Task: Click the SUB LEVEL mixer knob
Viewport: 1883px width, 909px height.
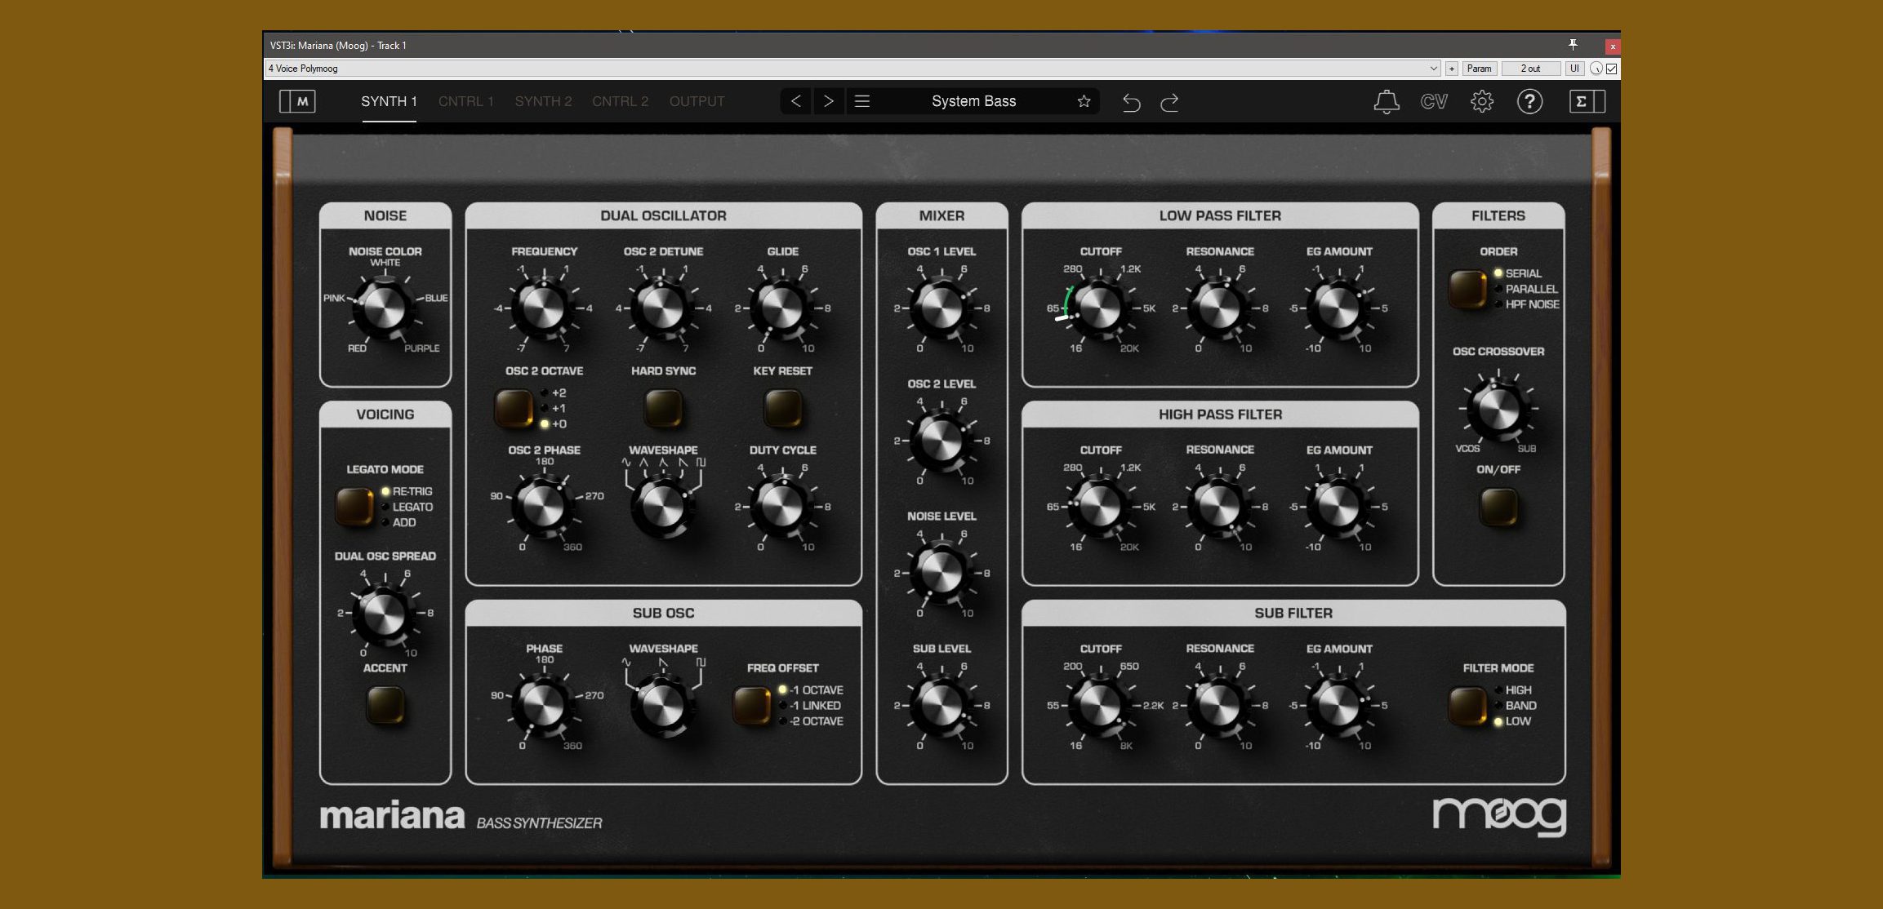Action: pos(941,705)
